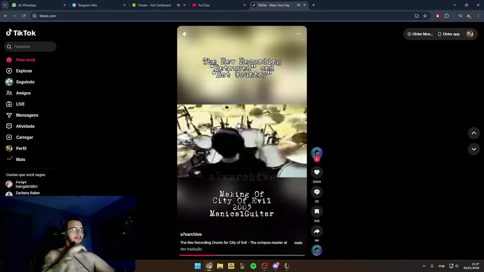Switch to the YouTube tab
The width and height of the screenshot is (484, 272).
pyautogui.click(x=219, y=5)
